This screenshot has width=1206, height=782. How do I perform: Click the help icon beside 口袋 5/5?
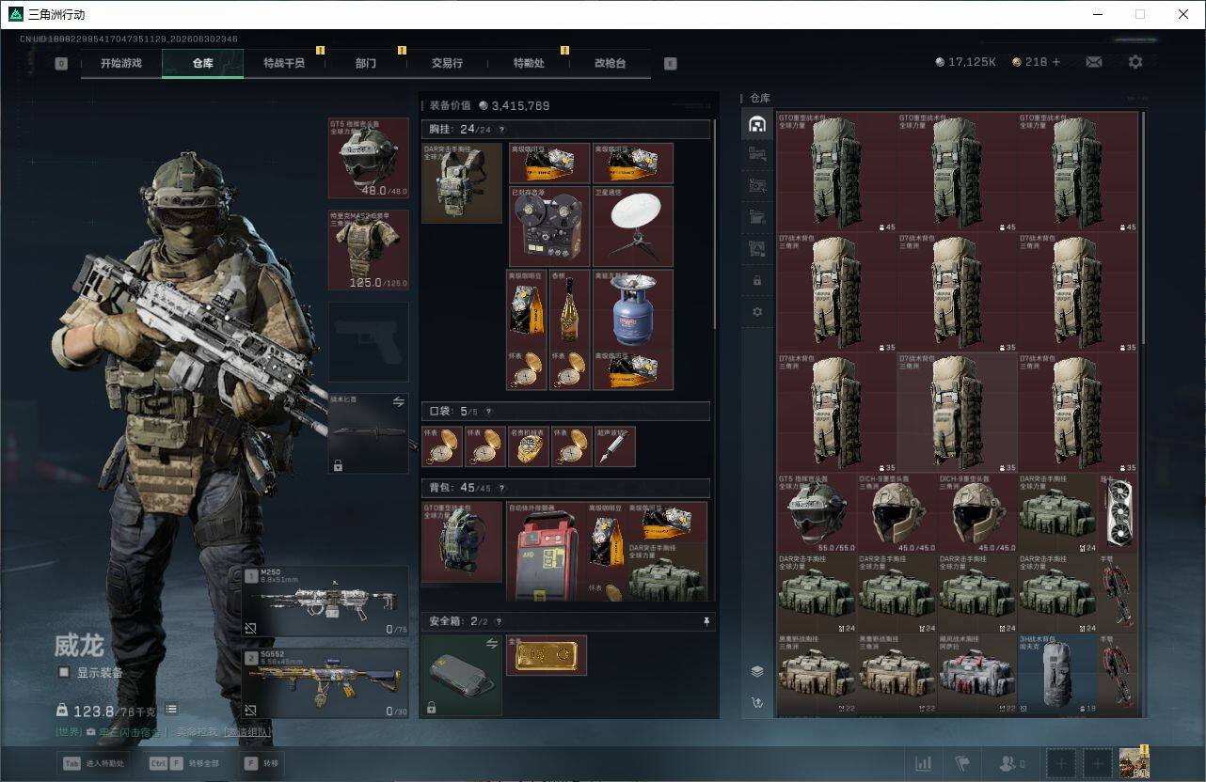[x=488, y=412]
